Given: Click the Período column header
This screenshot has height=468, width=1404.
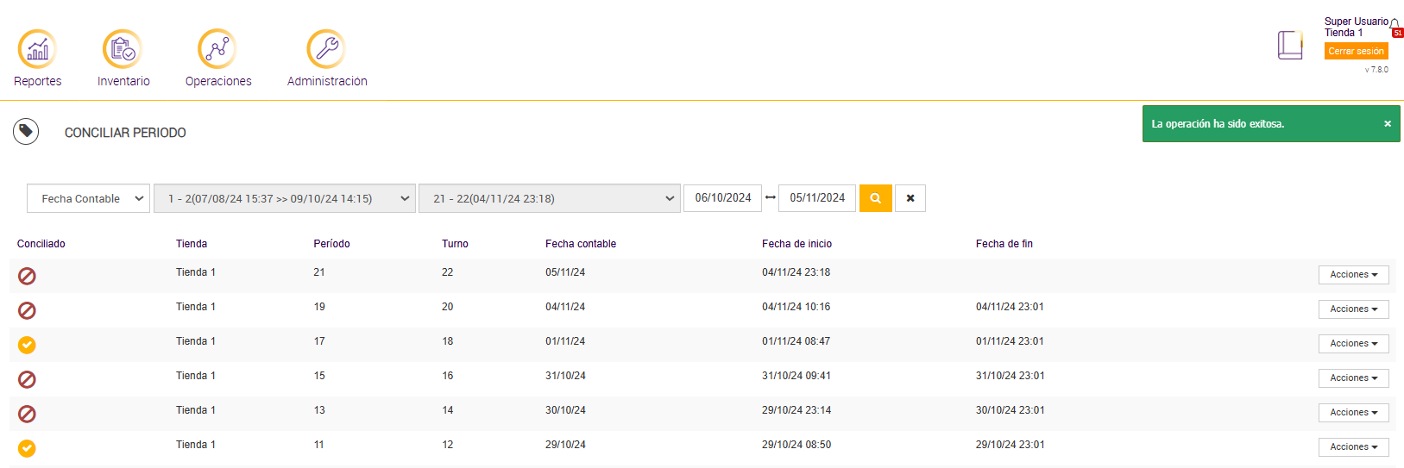Looking at the screenshot, I should coord(331,244).
